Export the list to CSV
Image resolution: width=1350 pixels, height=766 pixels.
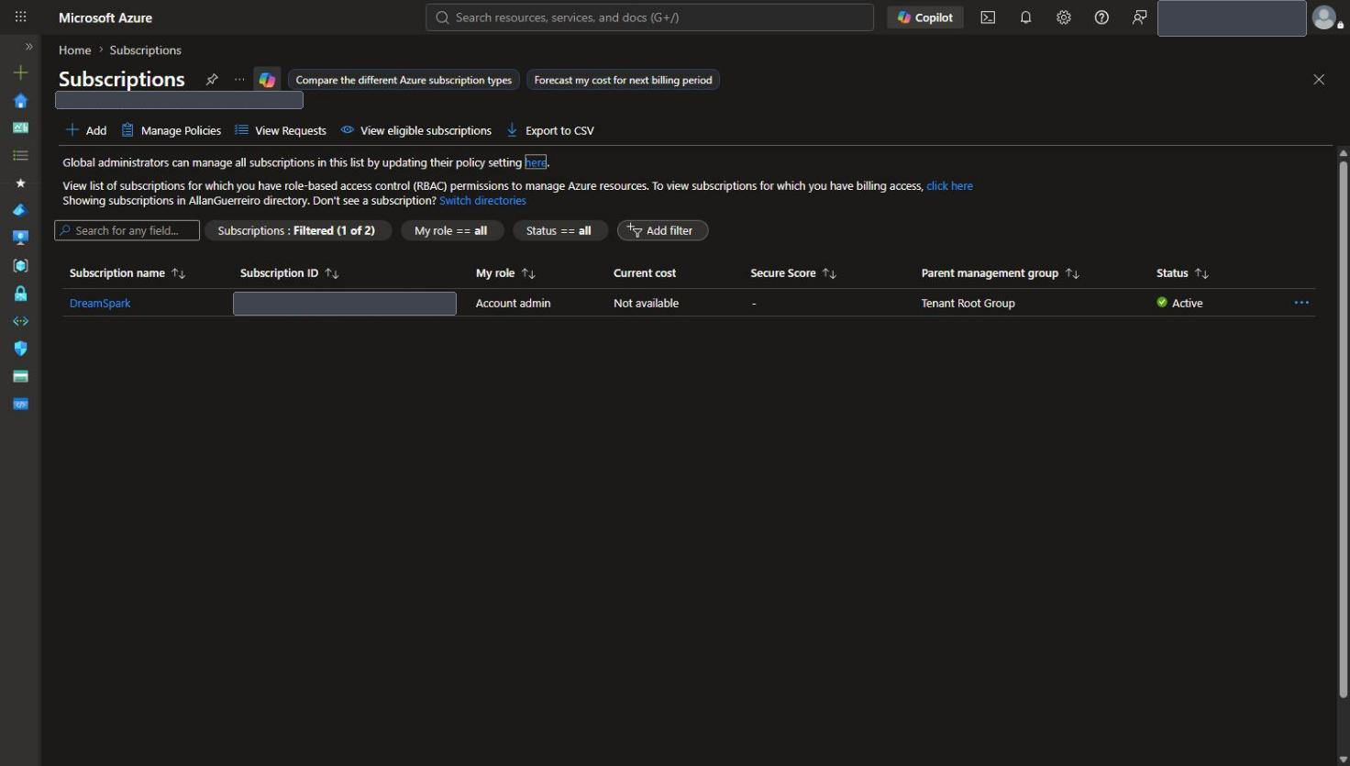pyautogui.click(x=550, y=130)
